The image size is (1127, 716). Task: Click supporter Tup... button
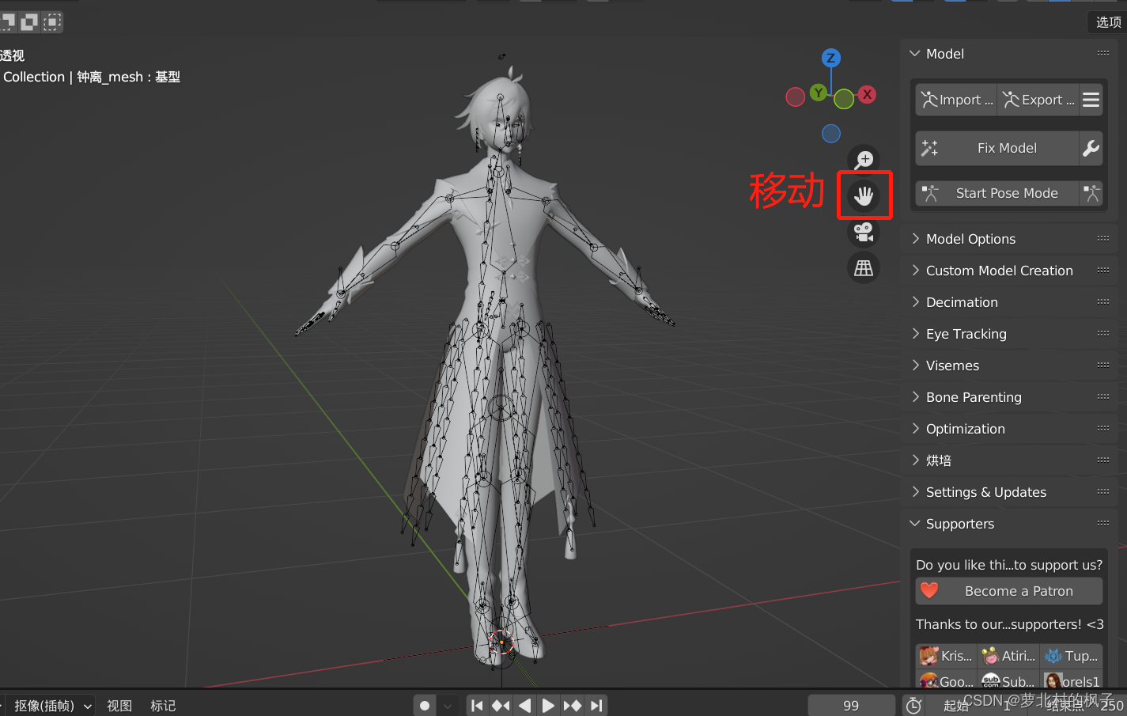coord(1072,656)
